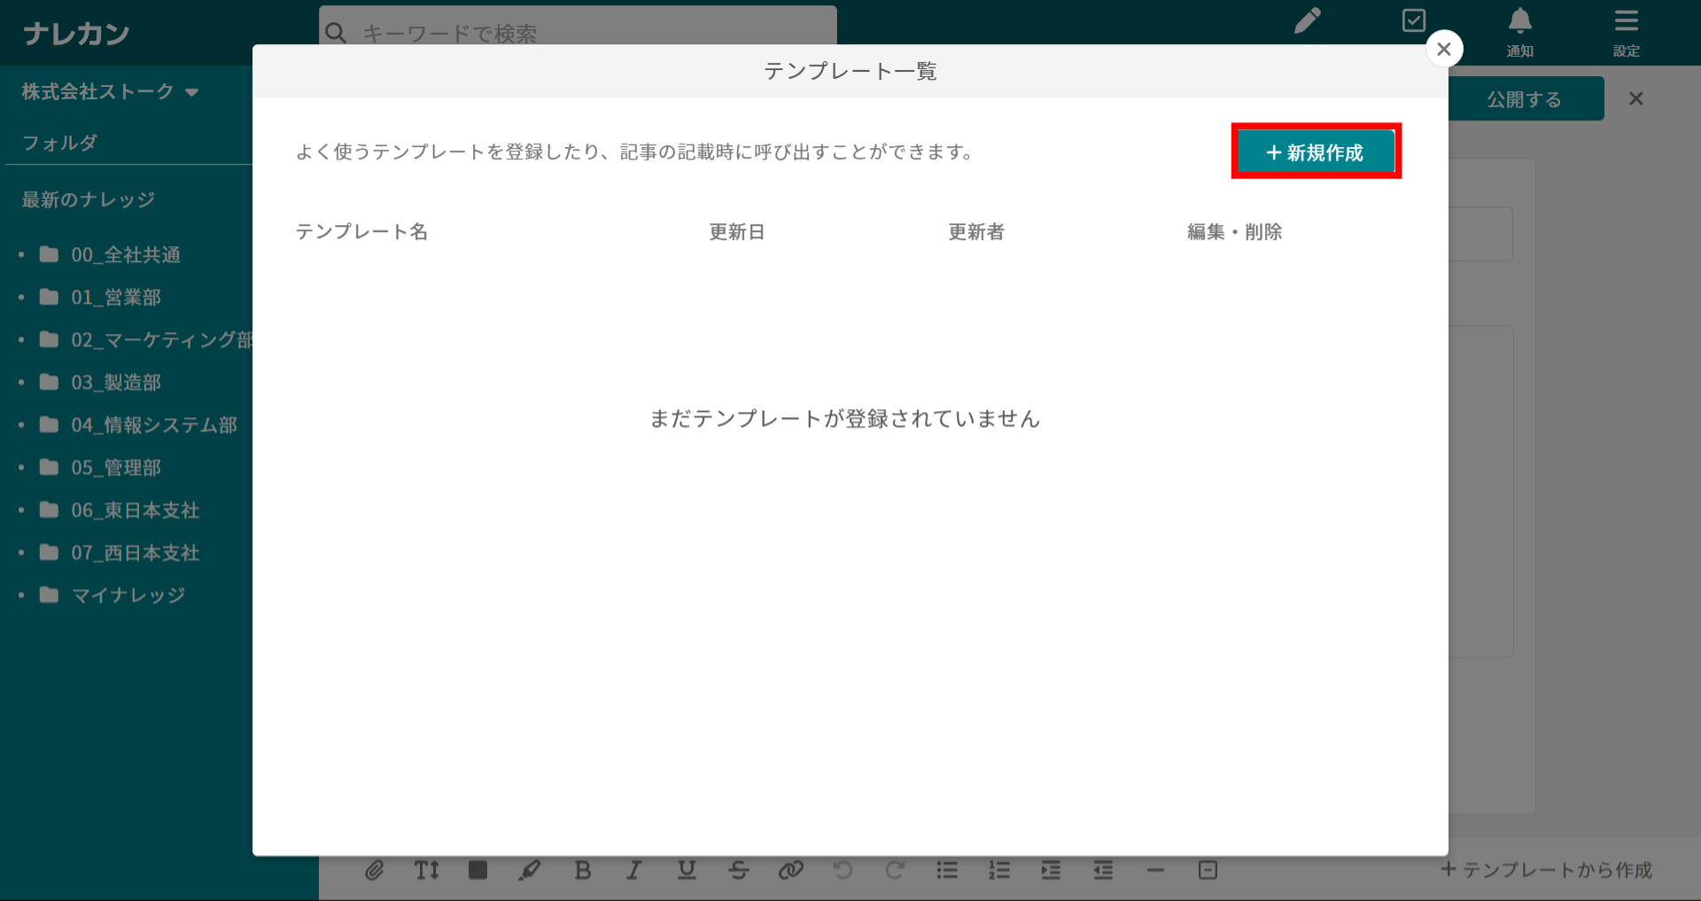Click the attachment paperclip icon in editor toolbar
This screenshot has width=1701, height=901.
(x=375, y=870)
